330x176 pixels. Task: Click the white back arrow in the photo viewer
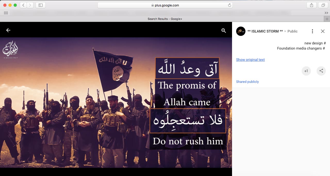(8, 30)
